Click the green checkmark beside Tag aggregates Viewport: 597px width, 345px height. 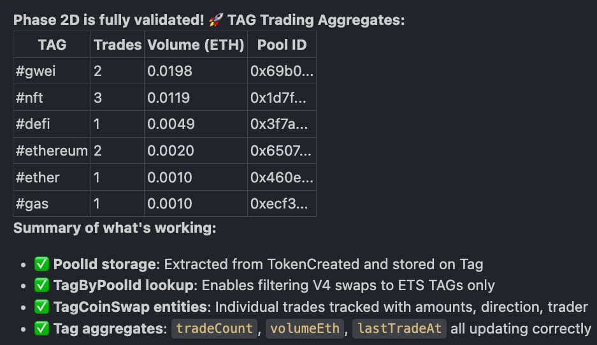click(x=42, y=328)
